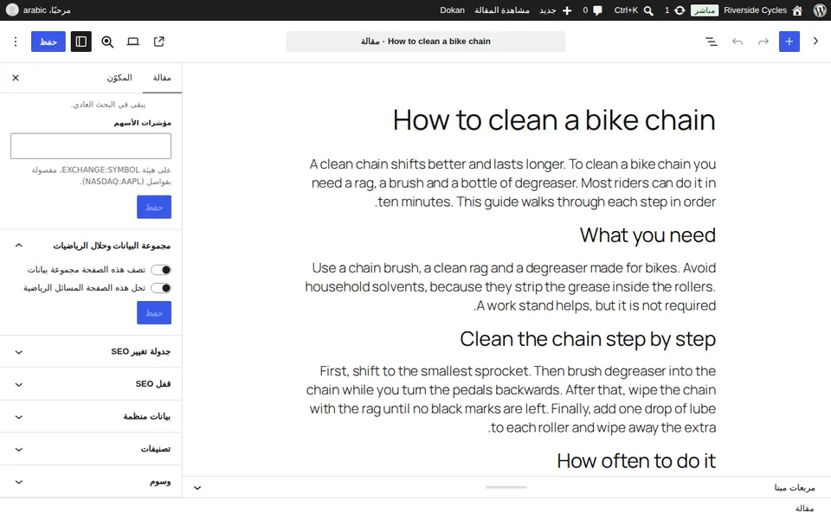Image resolution: width=831 pixels, height=519 pixels.
Task: Open the Ctrl+K search command
Action: (634, 10)
